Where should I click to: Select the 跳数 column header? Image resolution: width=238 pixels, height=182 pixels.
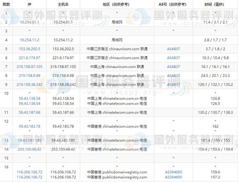pyautogui.click(x=6, y=4)
